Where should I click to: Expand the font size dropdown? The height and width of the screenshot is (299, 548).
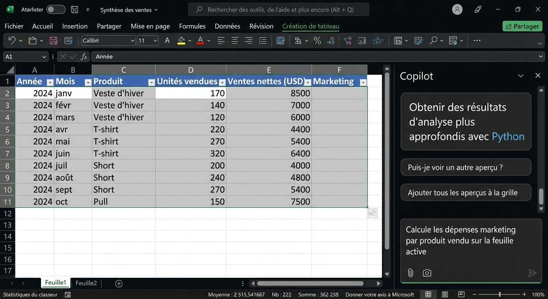coord(155,40)
